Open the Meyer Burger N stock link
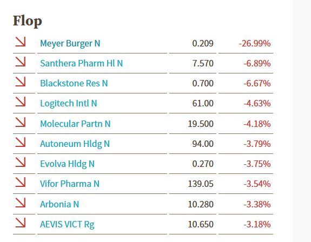 70,44
